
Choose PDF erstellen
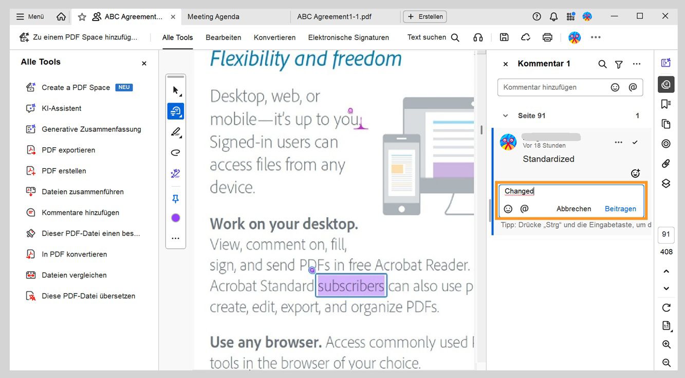(x=55, y=171)
